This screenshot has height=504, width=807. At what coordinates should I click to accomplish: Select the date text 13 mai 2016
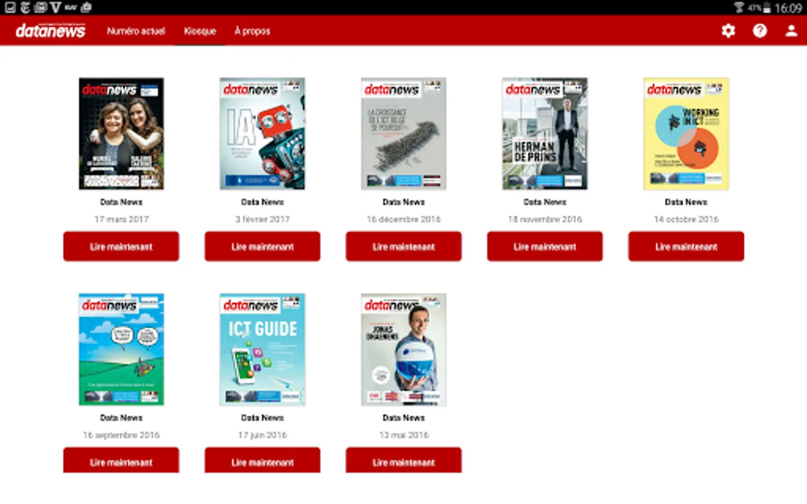pos(403,435)
